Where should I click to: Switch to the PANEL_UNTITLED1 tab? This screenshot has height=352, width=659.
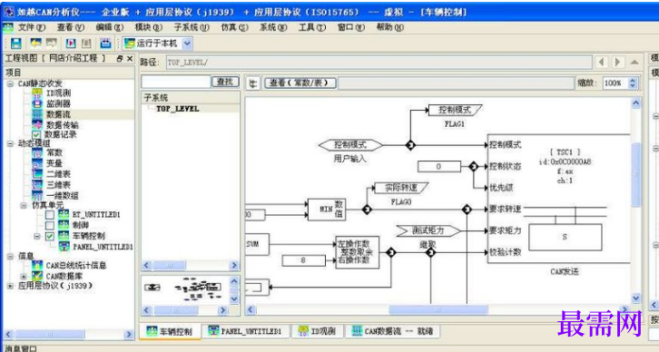point(245,331)
